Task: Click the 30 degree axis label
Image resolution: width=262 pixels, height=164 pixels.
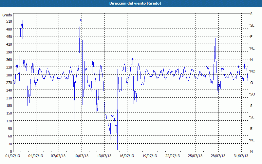Action: 10,144
